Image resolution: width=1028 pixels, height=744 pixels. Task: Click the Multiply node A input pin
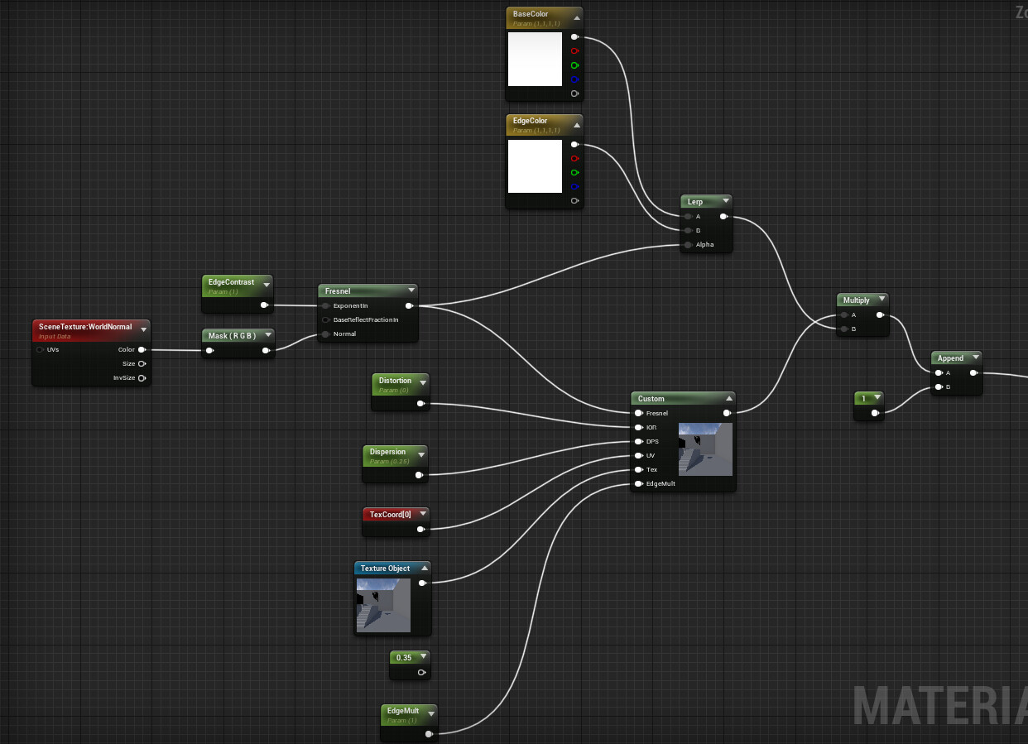point(844,315)
